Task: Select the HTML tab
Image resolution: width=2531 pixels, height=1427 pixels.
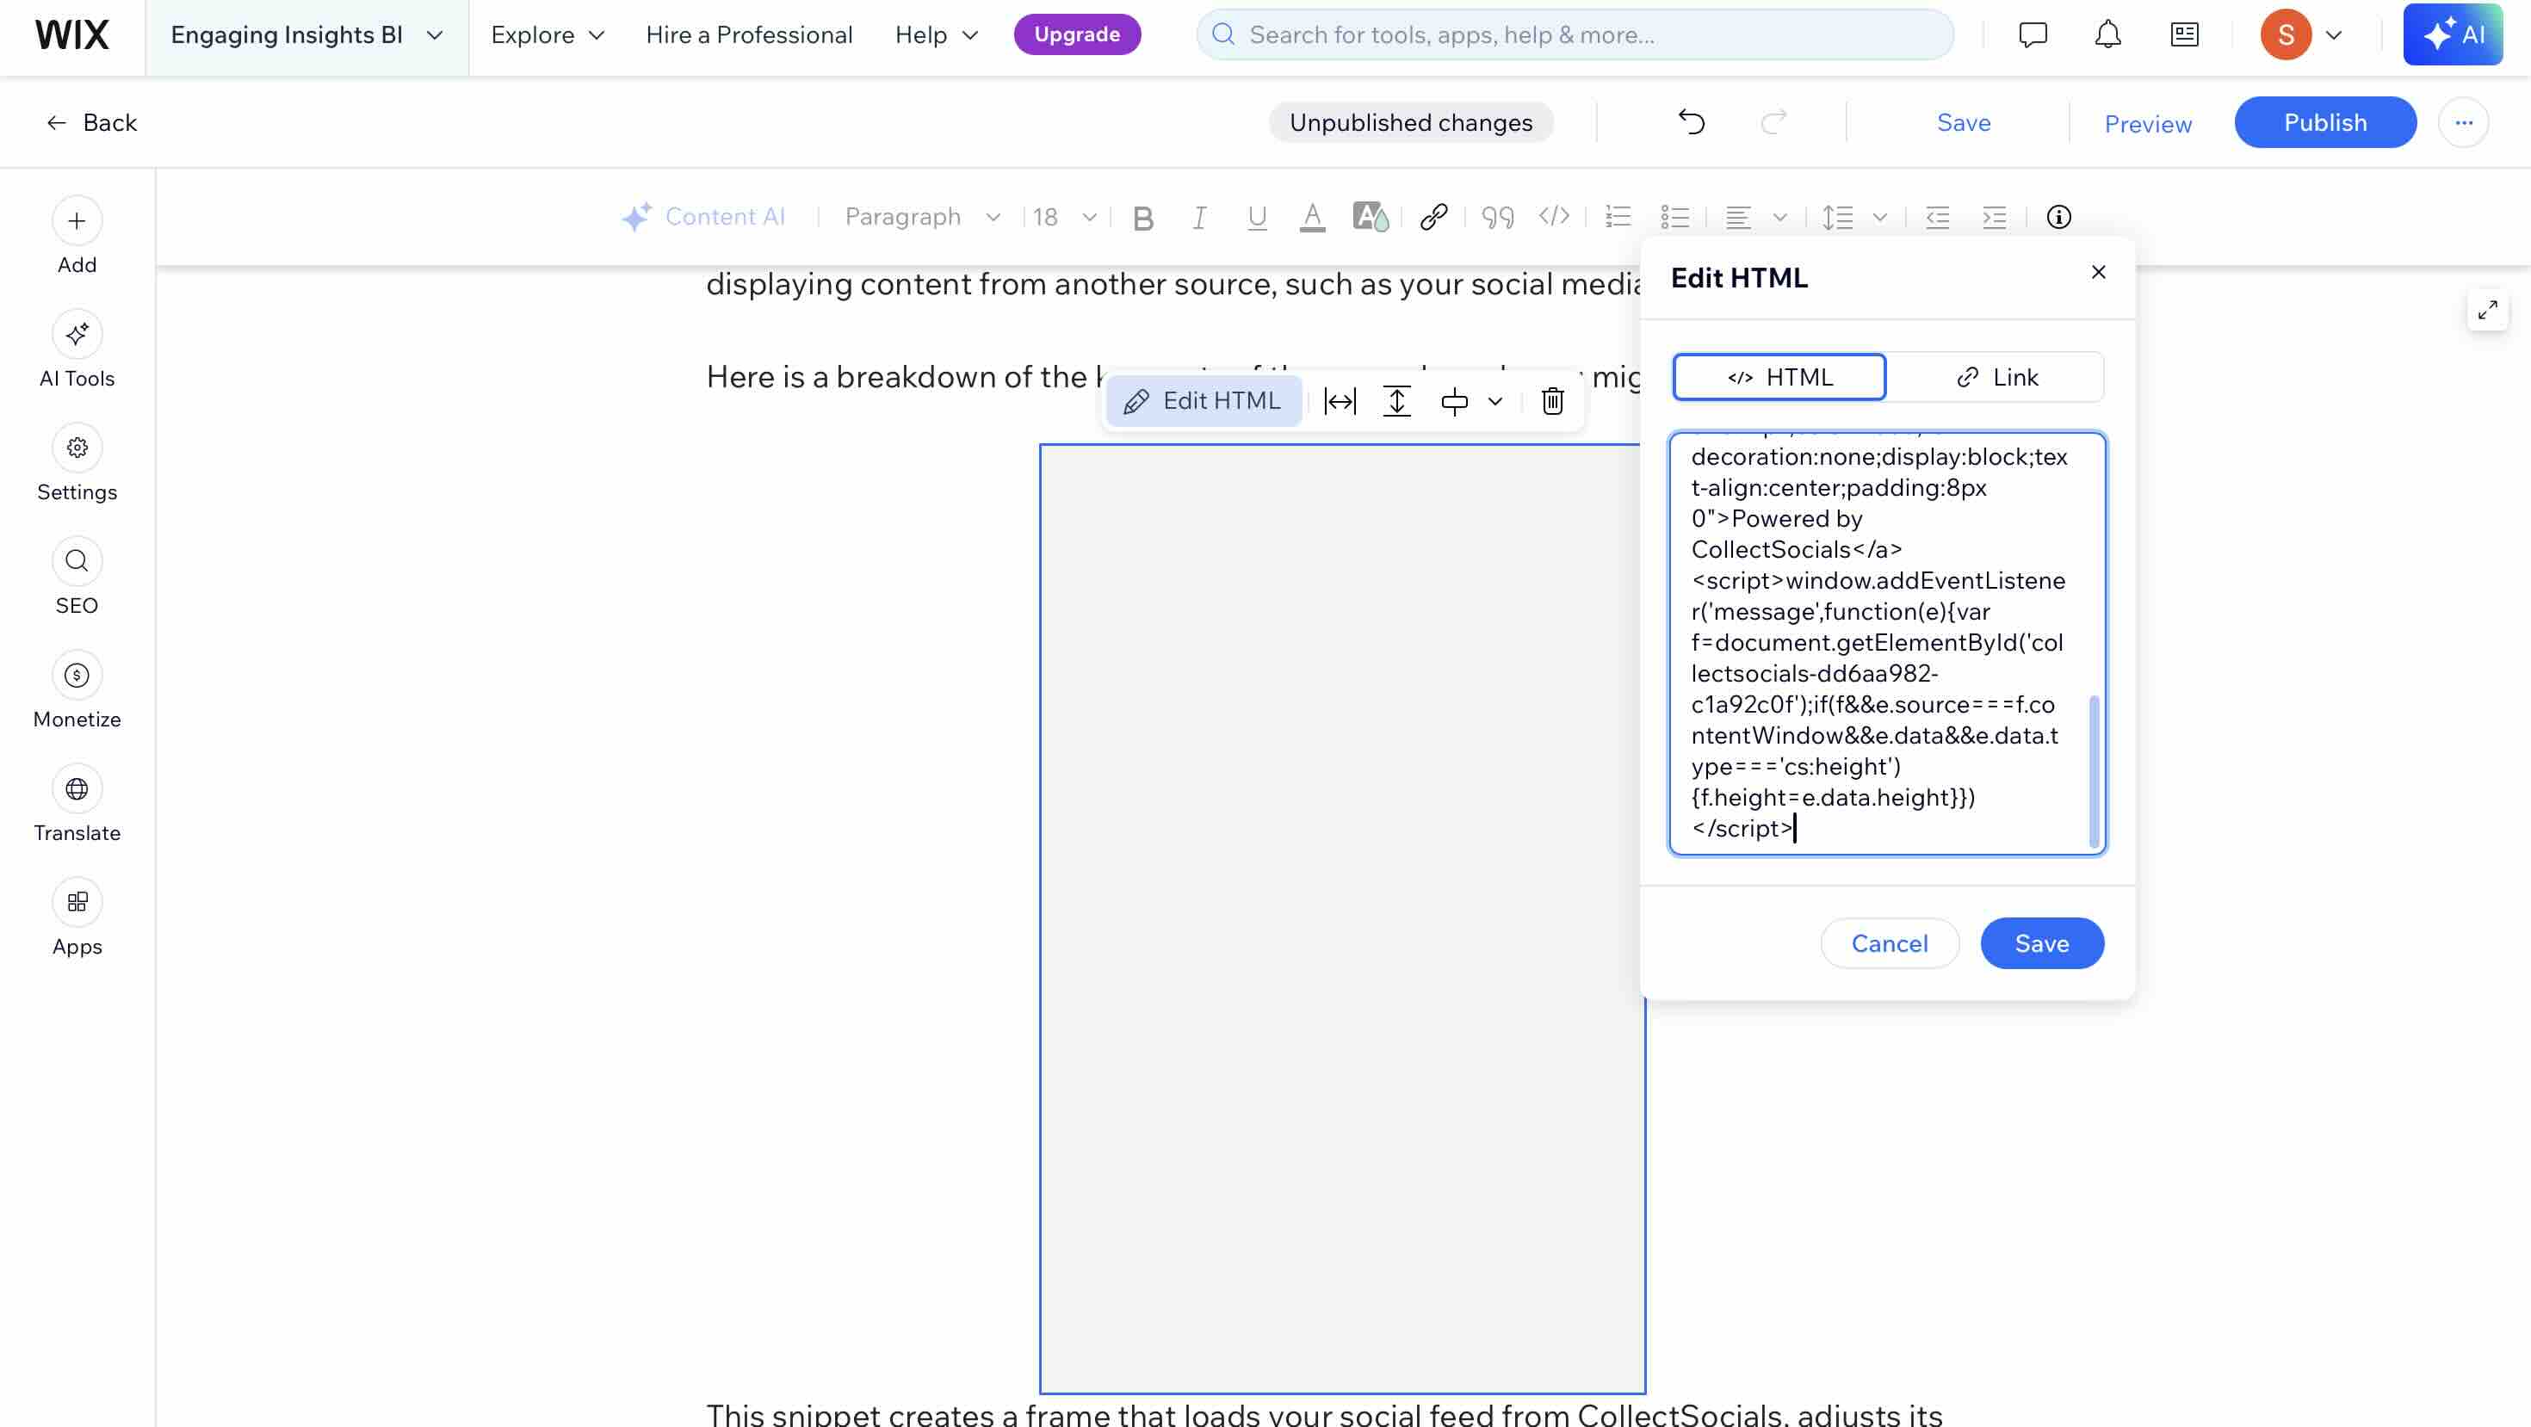Action: [1779, 377]
